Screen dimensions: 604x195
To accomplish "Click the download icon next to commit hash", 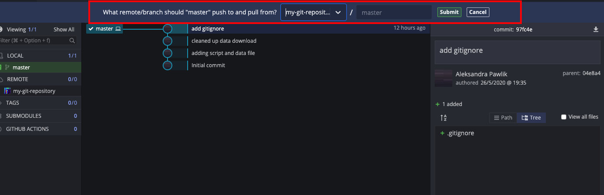I will click(595, 29).
